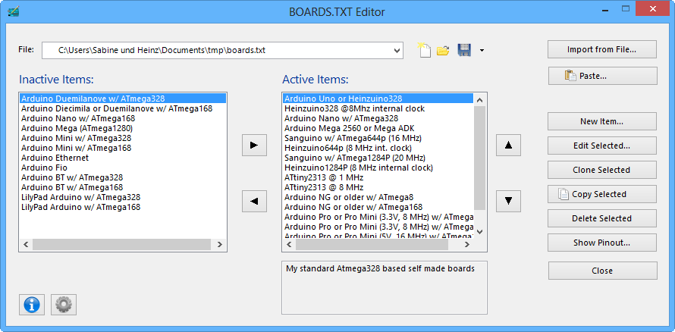Click Inactive list horizontal scroll left arrow
Image resolution: width=675 pixels, height=332 pixels.
tap(26, 245)
